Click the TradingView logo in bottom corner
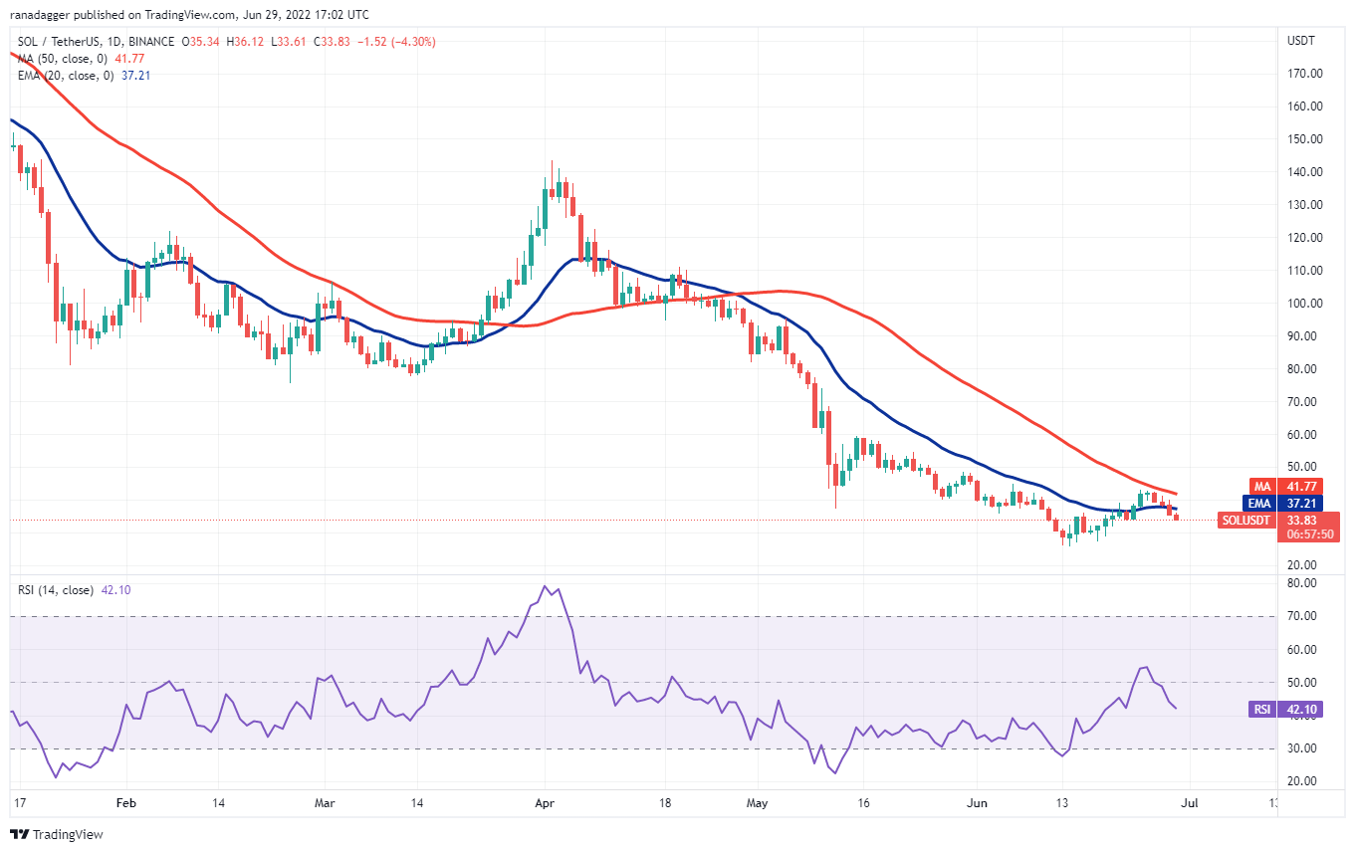The height and width of the screenshot is (852, 1355). point(57,835)
